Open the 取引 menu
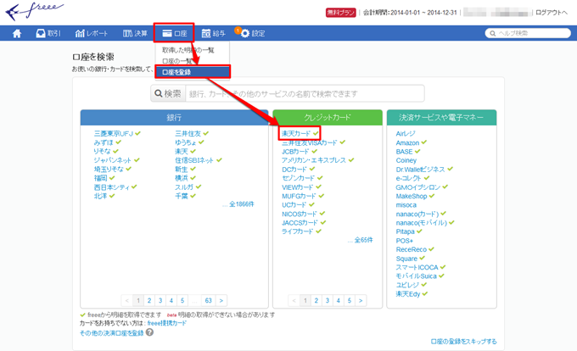This screenshot has height=351, width=577. (x=48, y=33)
